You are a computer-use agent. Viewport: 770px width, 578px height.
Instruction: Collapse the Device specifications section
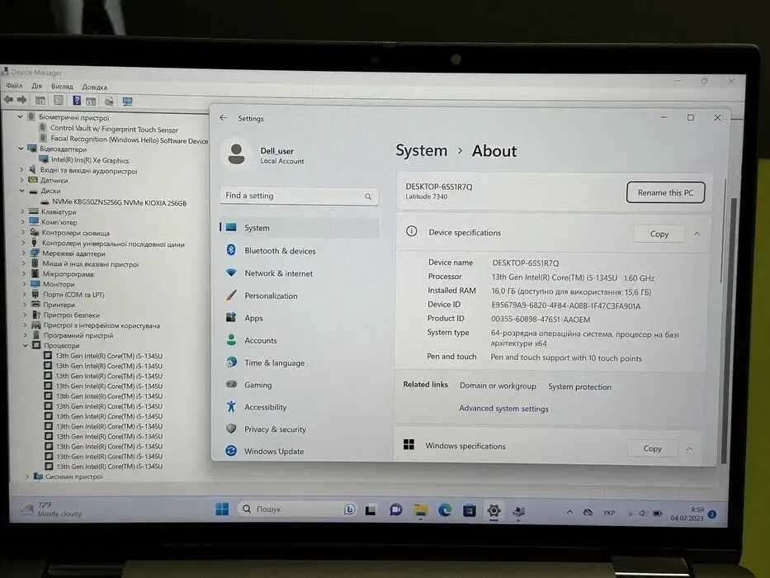pyautogui.click(x=697, y=234)
